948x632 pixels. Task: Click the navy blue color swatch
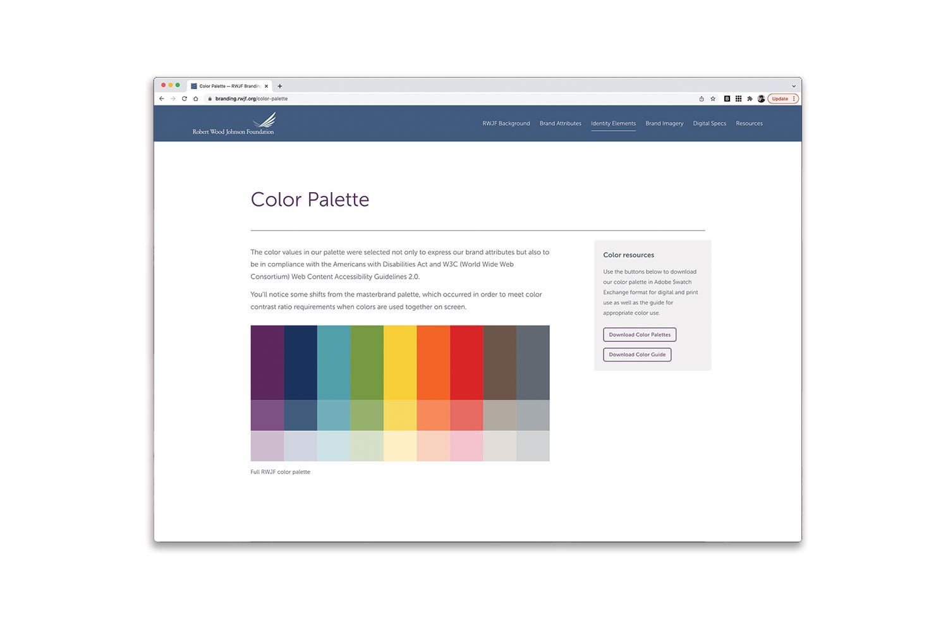[x=300, y=363]
